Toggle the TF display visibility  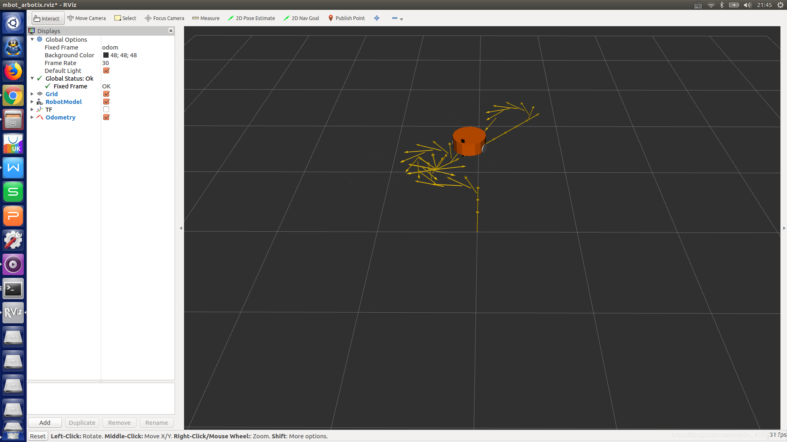(107, 109)
